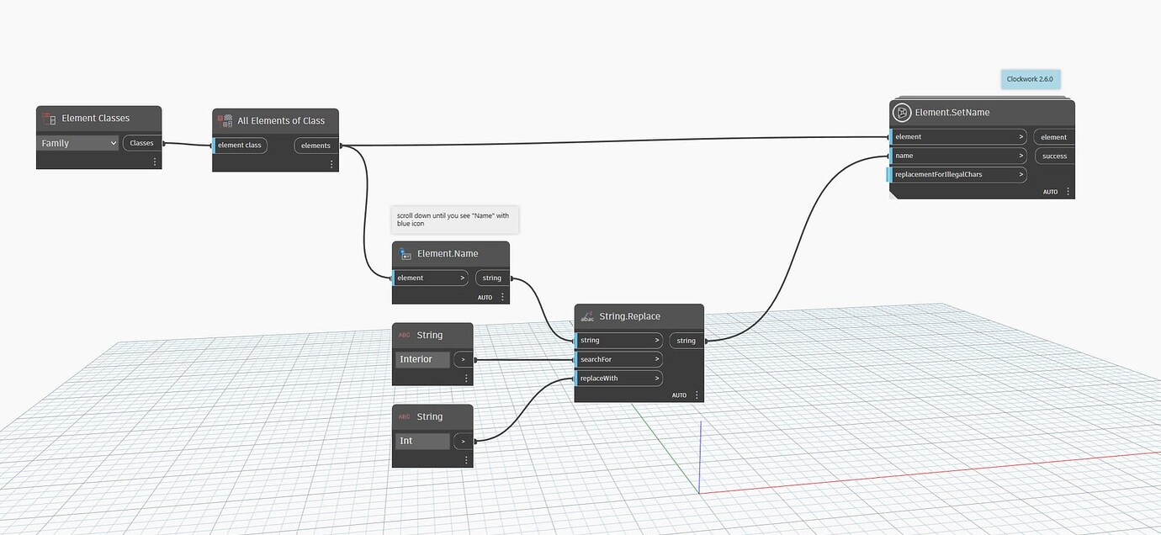1161x535 pixels.
Task: Click the three-dot icon on the Element.Name node
Action: point(502,296)
